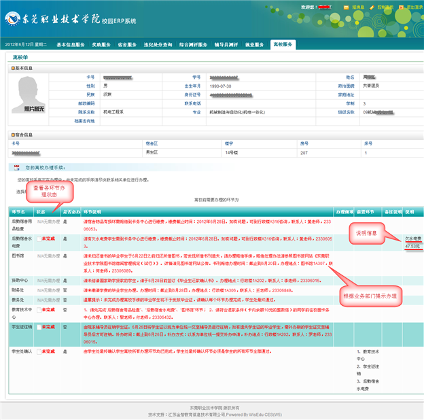Click the 未完成 status icon for 学生证注销

(x=39, y=327)
